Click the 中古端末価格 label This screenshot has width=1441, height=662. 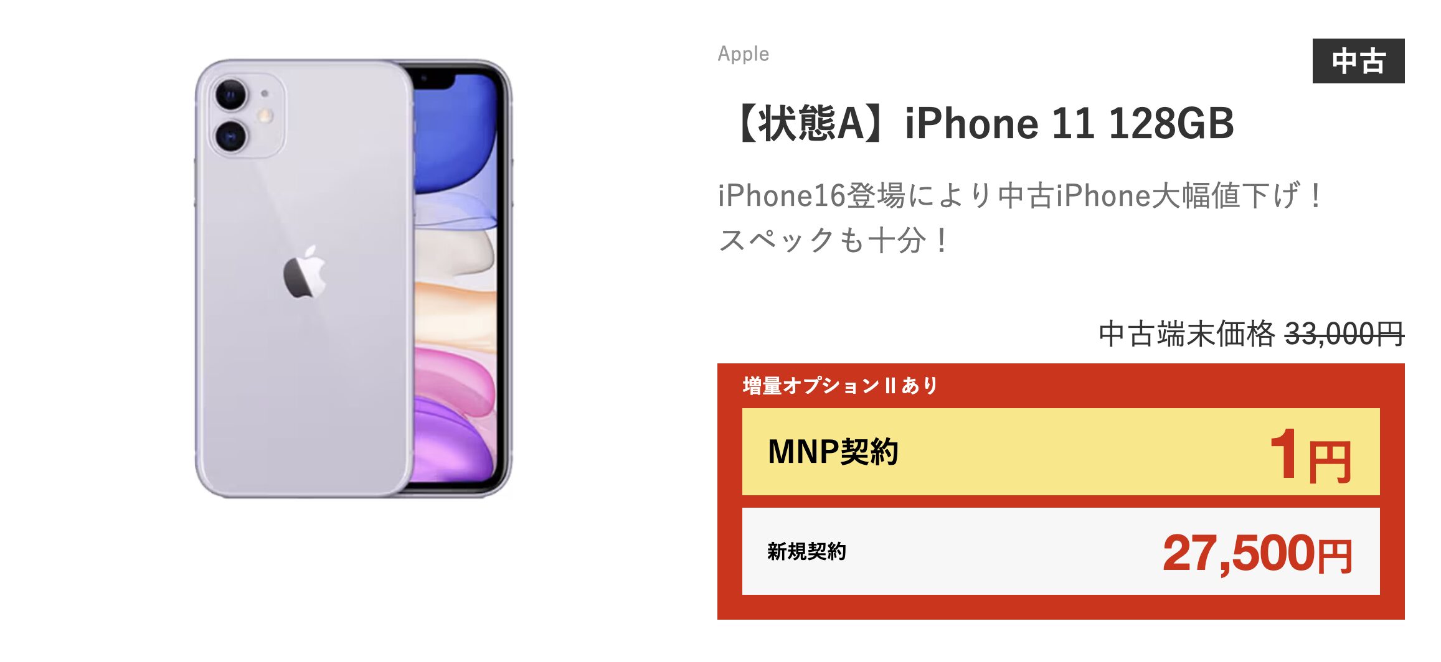point(1187,334)
